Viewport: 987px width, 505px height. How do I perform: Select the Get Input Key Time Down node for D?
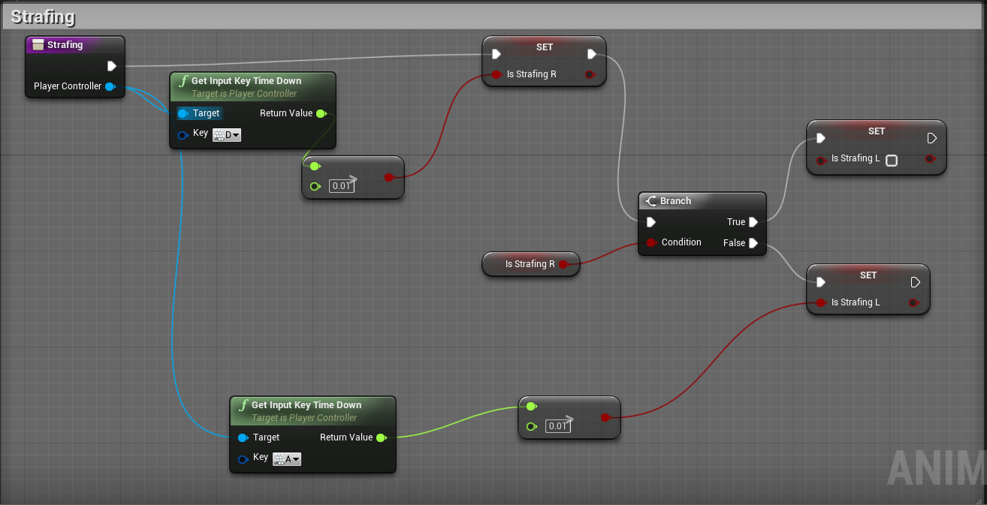(x=246, y=81)
